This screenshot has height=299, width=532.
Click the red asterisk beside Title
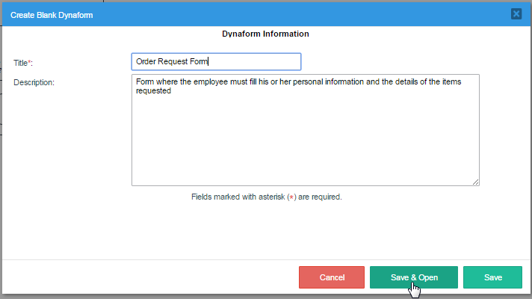31,62
